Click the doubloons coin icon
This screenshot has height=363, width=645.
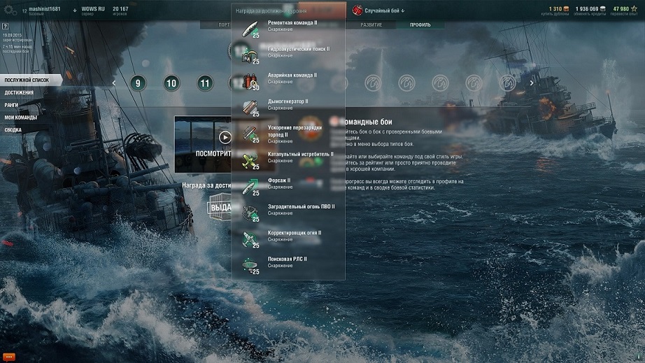click(566, 8)
